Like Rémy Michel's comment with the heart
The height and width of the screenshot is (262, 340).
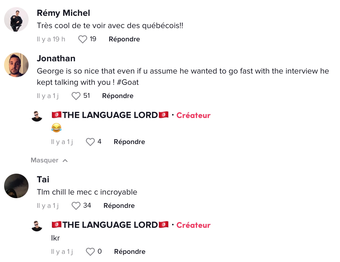pos(82,39)
